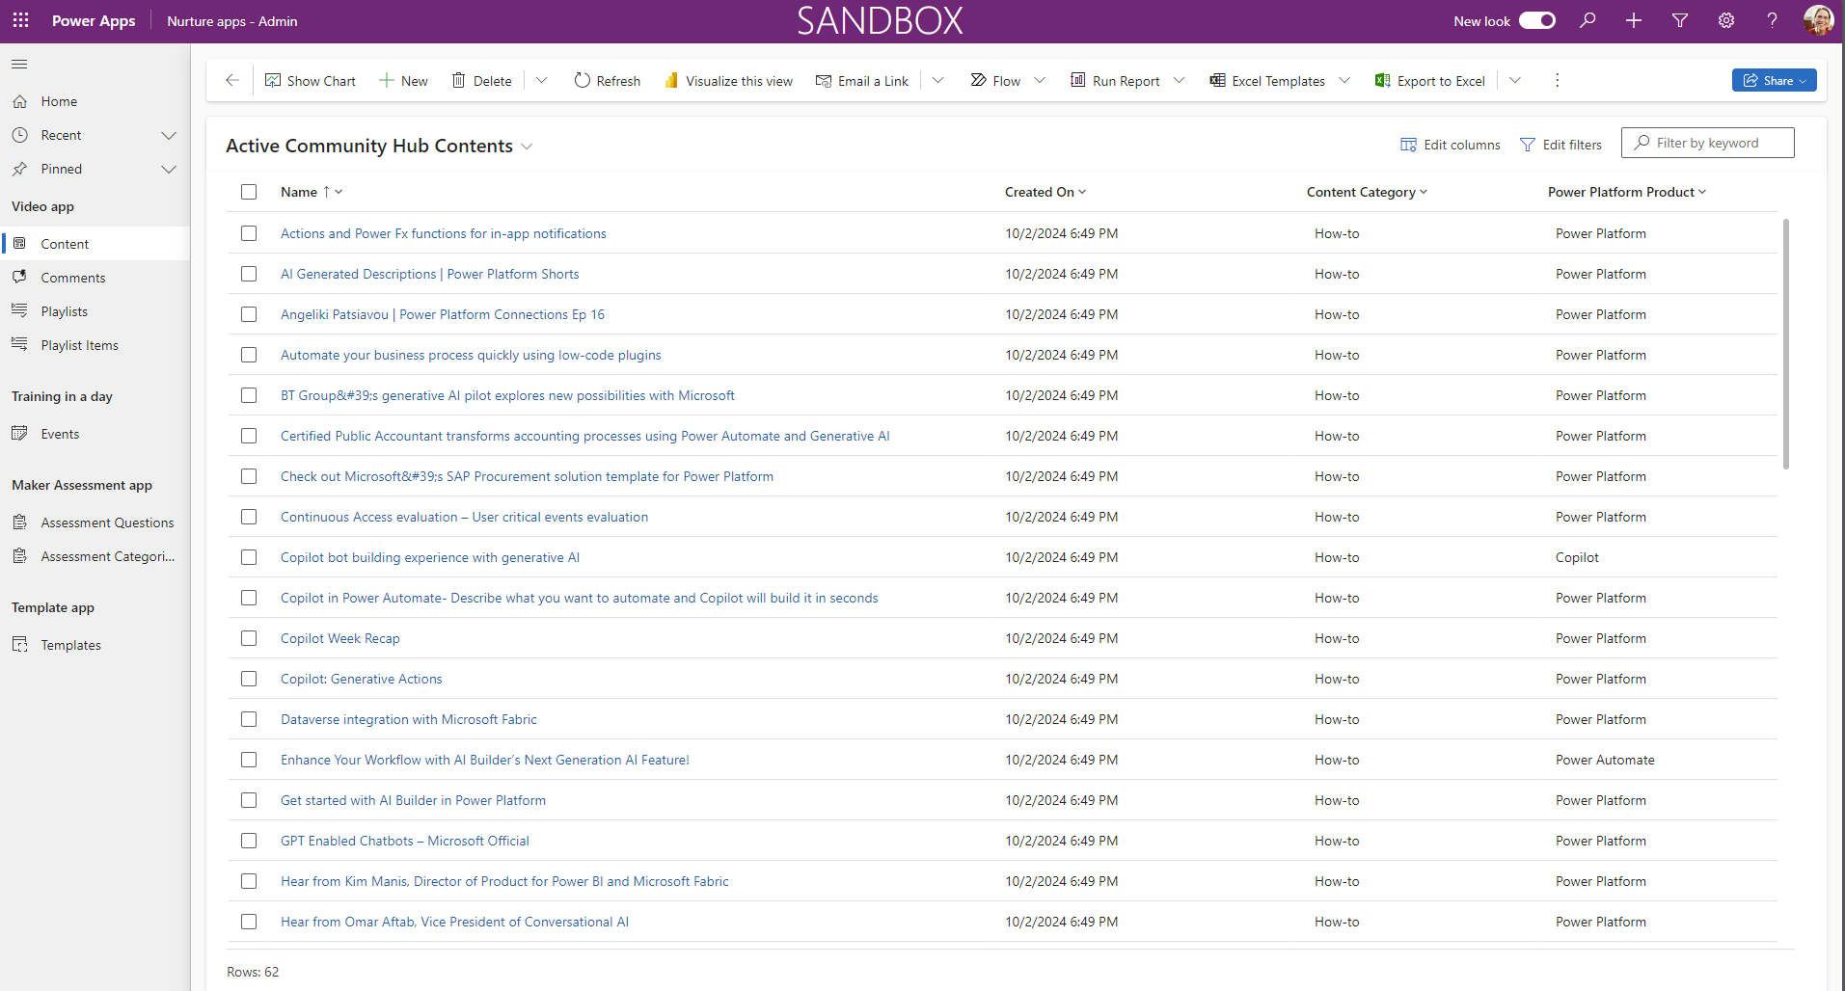Open the more commands vertical ellipsis
This screenshot has width=1845, height=991.
pyautogui.click(x=1558, y=81)
